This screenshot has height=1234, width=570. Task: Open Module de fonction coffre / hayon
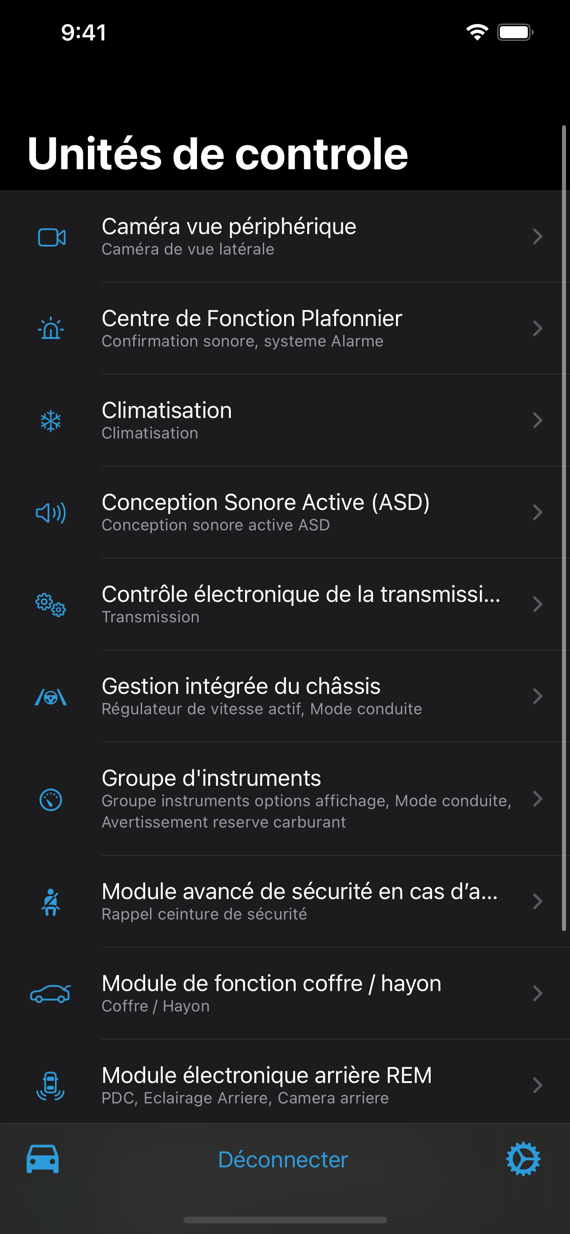pos(285,994)
